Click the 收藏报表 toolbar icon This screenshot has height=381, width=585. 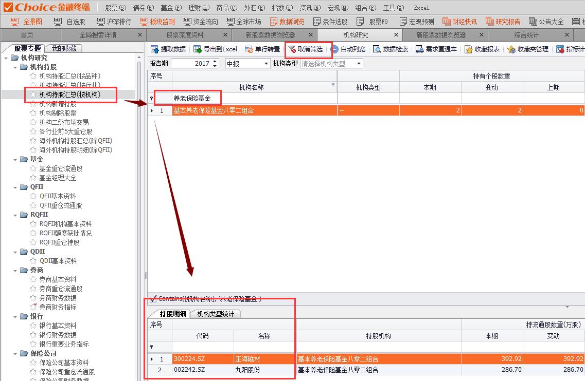(x=469, y=49)
